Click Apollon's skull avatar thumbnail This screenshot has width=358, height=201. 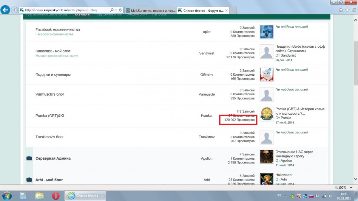pos(267,157)
